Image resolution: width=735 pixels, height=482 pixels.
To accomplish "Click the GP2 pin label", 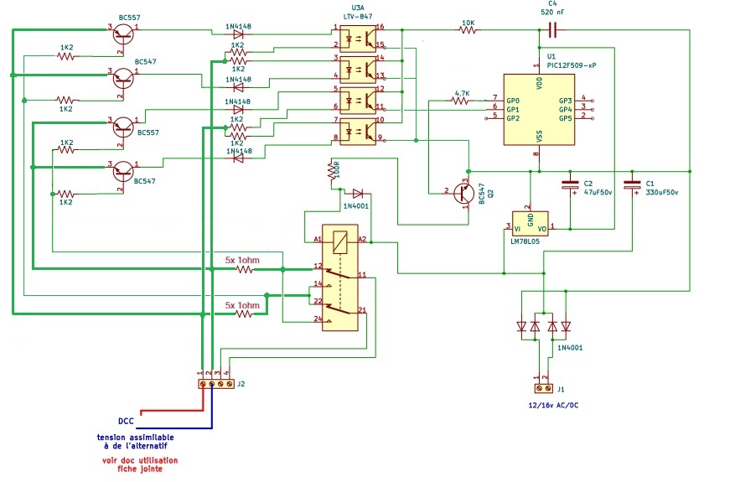I will pyautogui.click(x=513, y=119).
